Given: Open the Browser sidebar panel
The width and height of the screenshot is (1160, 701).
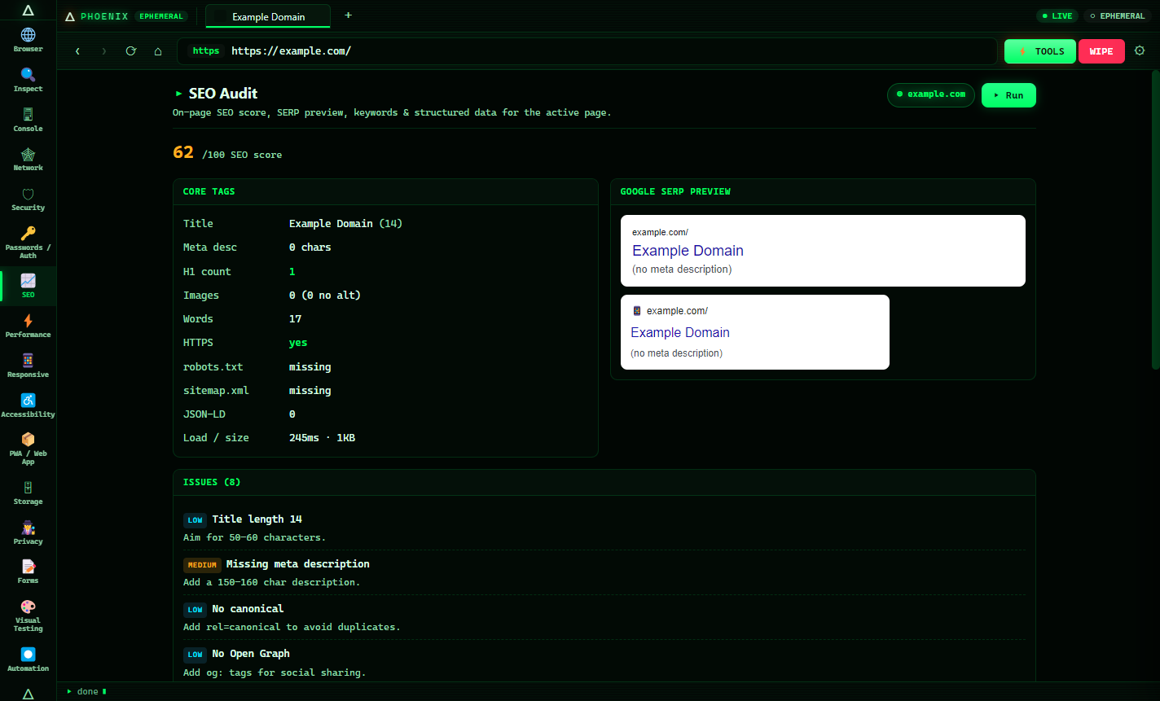Looking at the screenshot, I should point(28,40).
